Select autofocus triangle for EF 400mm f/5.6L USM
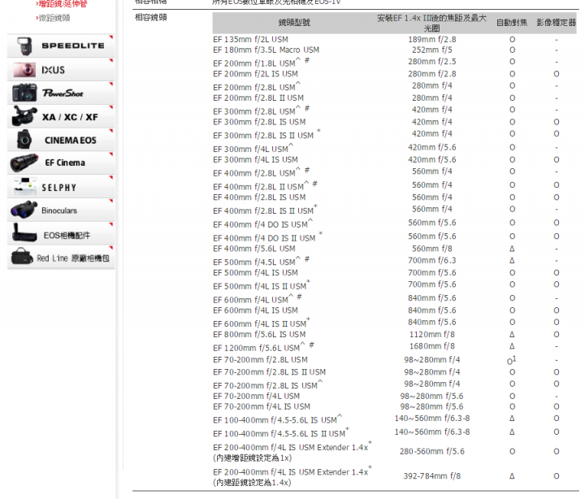 click(x=512, y=249)
